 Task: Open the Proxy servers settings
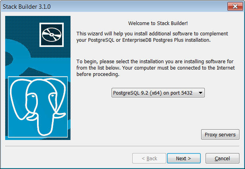[220, 134]
